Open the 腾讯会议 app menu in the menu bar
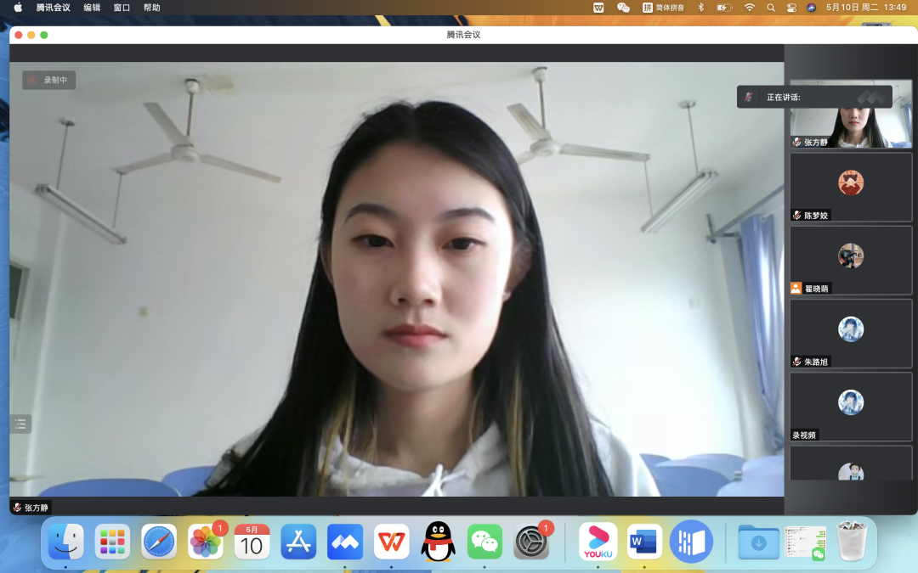This screenshot has width=918, height=573. [x=54, y=8]
